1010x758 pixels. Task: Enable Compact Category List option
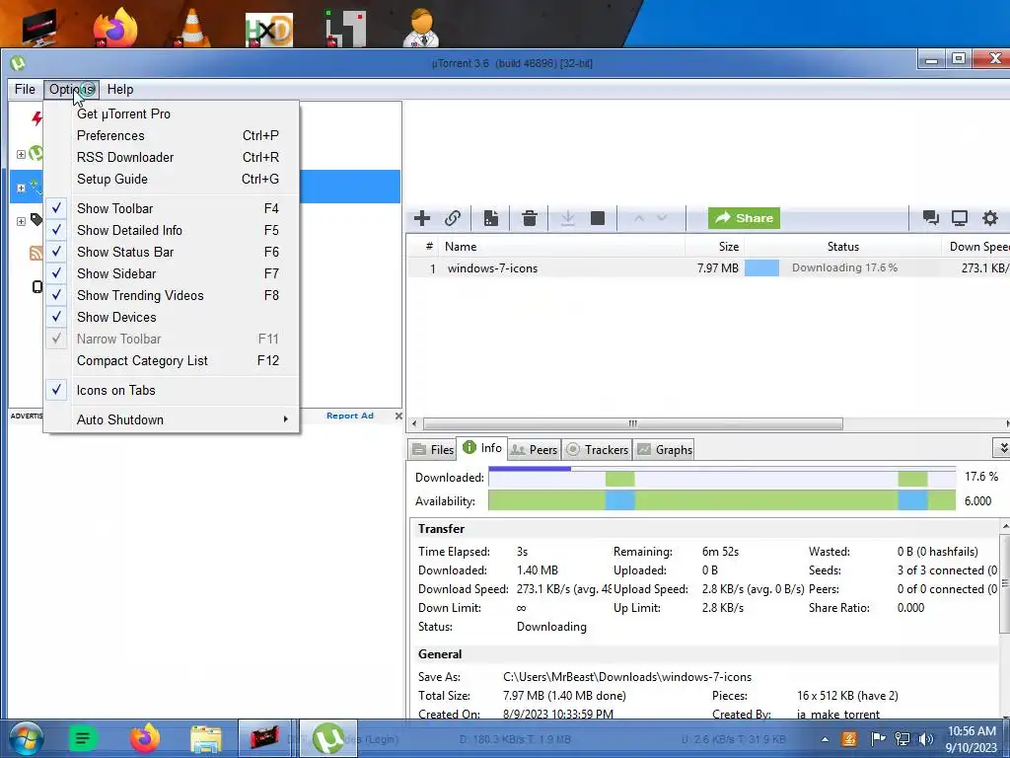coord(172,360)
